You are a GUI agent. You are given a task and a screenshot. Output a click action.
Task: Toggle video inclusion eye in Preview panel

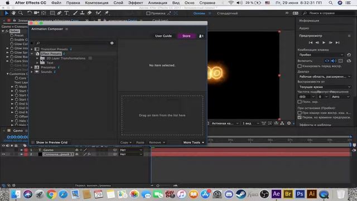point(327,61)
